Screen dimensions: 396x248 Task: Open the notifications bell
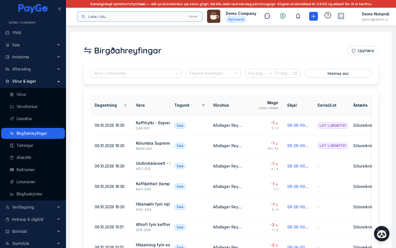(298, 16)
